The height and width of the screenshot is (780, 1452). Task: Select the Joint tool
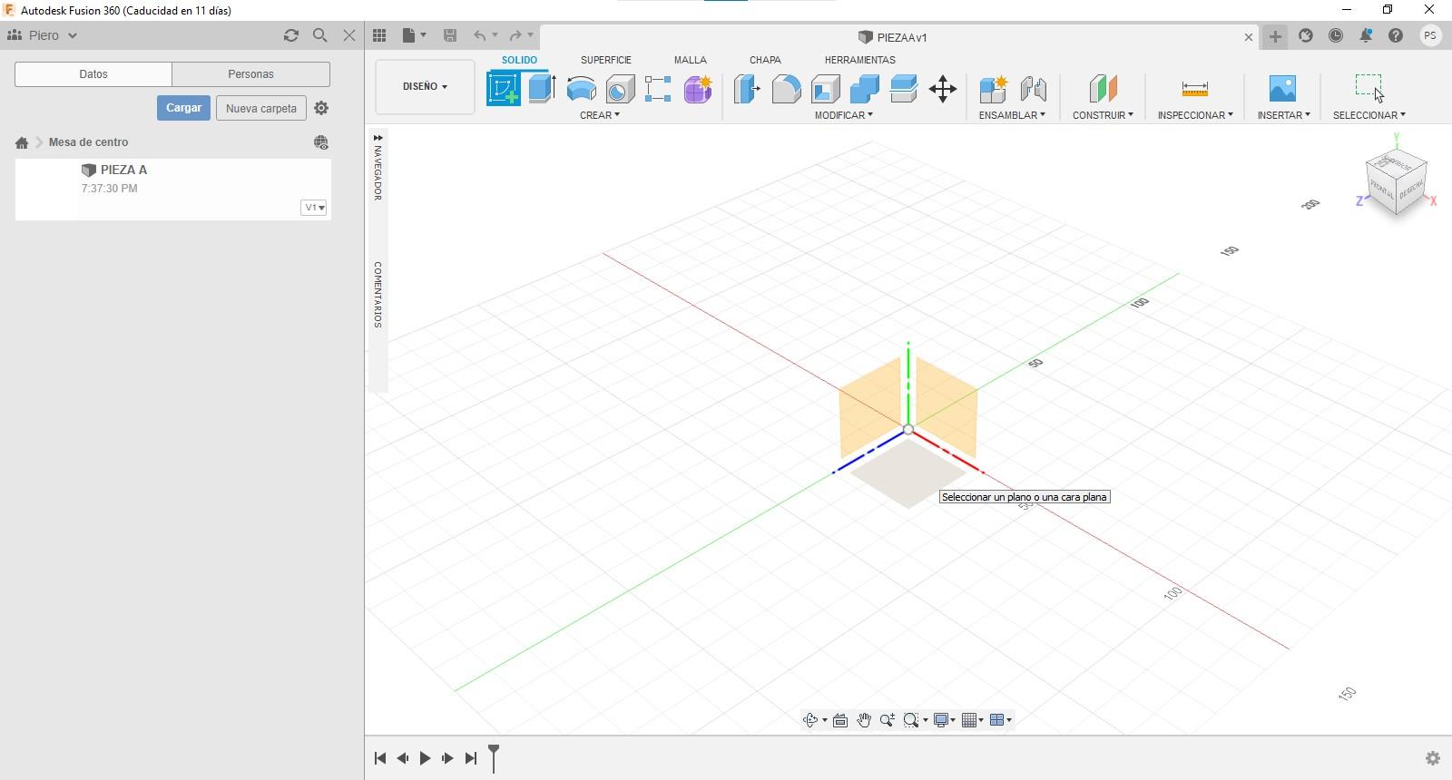(x=1033, y=89)
